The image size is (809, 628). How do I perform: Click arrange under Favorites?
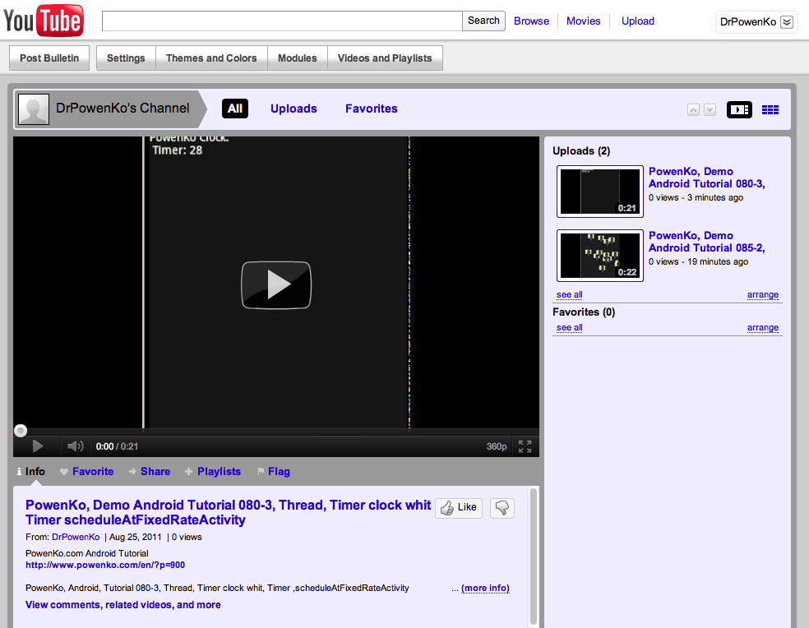coord(763,328)
